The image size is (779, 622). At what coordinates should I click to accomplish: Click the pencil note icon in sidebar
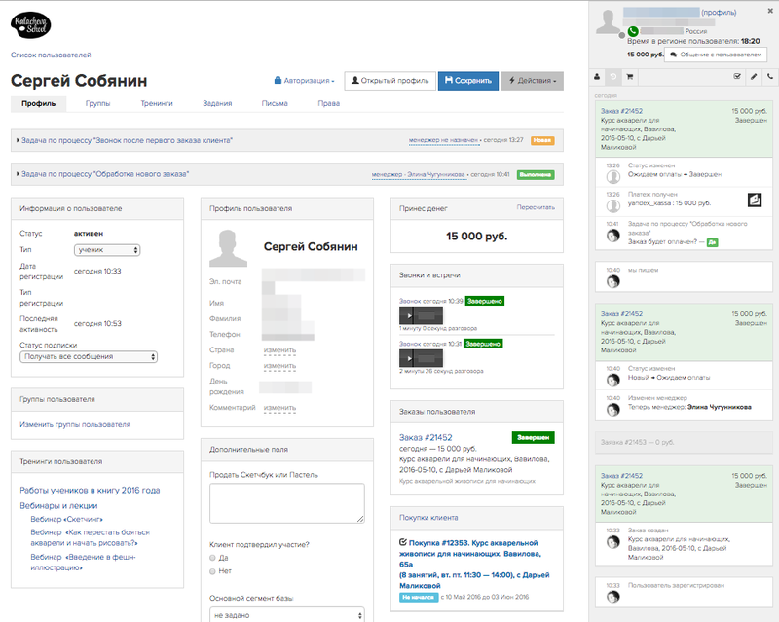coord(754,77)
